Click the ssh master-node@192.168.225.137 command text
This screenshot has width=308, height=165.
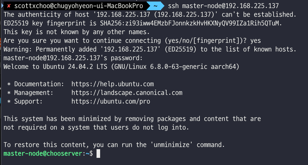pyautogui.click(x=223, y=6)
